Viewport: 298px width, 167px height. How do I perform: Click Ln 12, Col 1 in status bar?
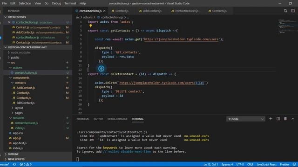pos(210,164)
